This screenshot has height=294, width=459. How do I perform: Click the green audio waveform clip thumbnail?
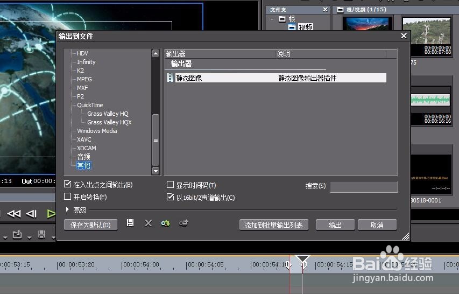coord(430,100)
